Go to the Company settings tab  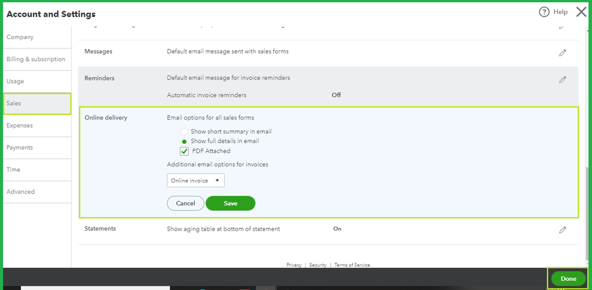tap(37, 37)
